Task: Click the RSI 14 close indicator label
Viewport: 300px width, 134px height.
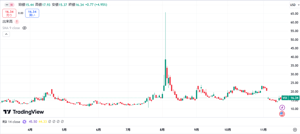Action: [11, 122]
